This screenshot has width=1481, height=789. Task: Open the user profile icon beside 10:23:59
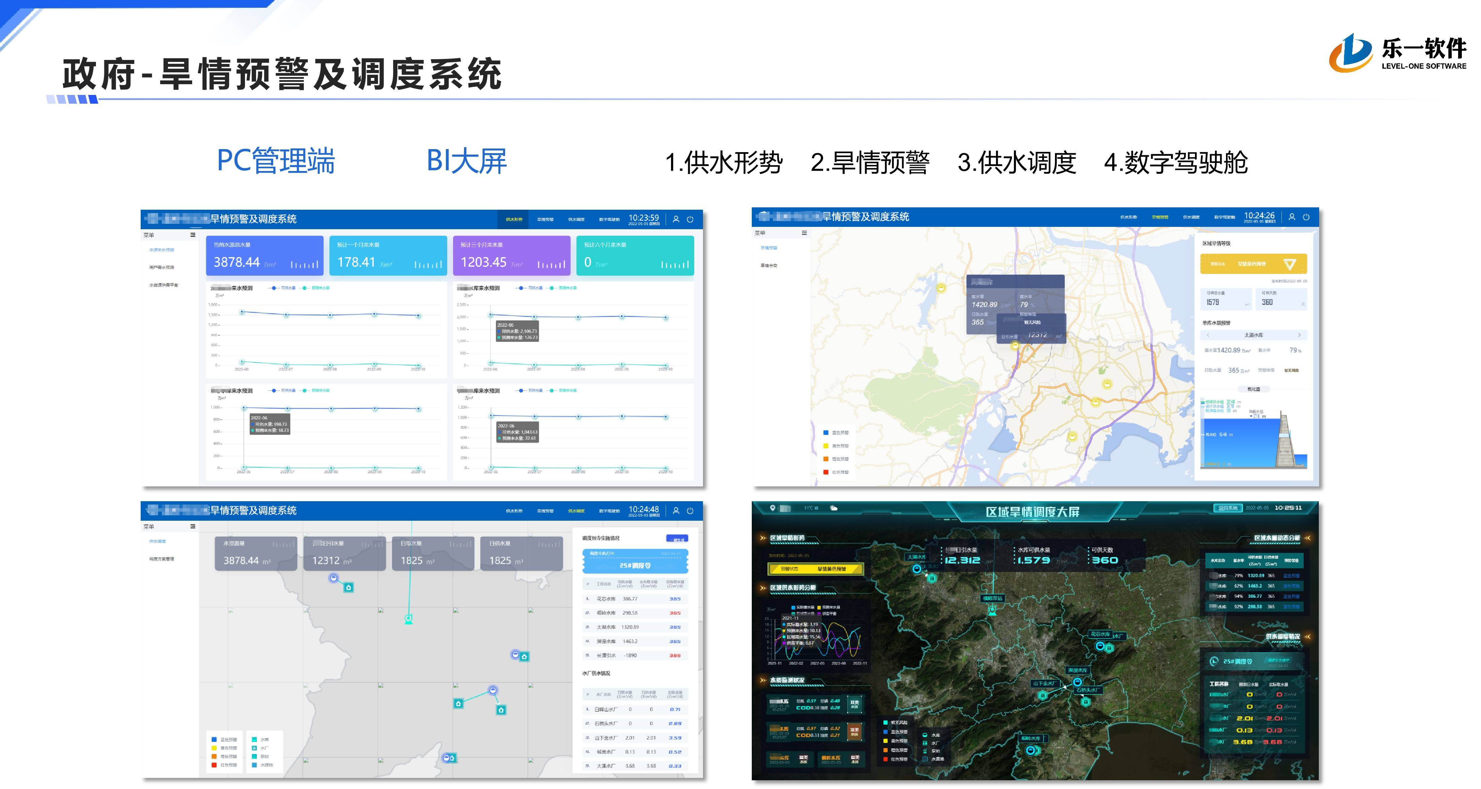pos(676,219)
